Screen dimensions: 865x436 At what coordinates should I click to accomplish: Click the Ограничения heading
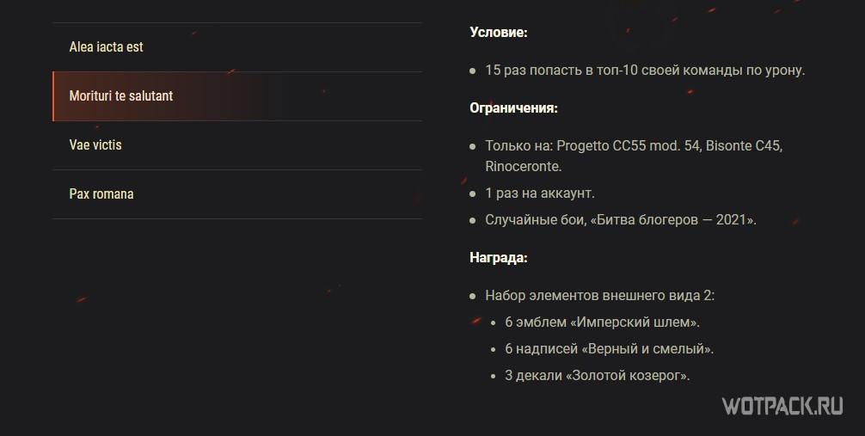coord(513,108)
